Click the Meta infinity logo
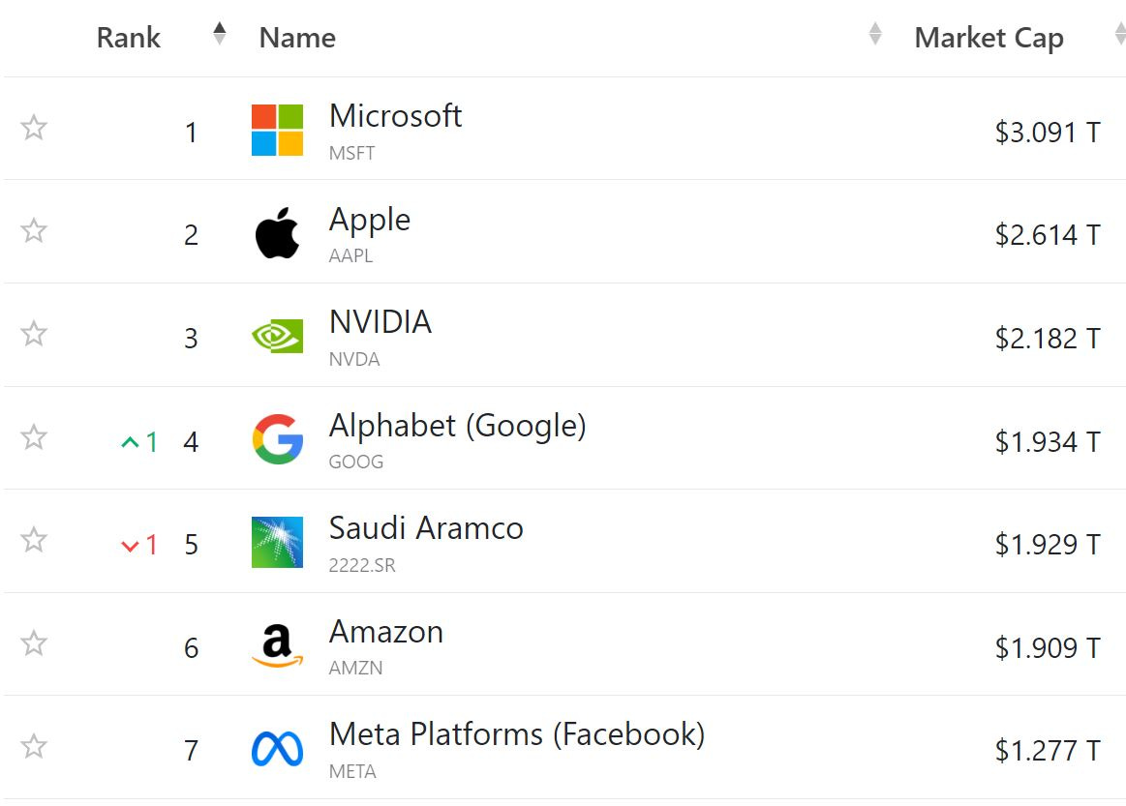The width and height of the screenshot is (1126, 806). [277, 749]
